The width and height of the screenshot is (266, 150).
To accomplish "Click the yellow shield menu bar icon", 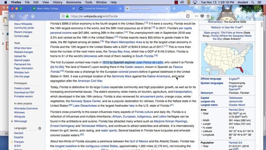I will coord(188,2).
